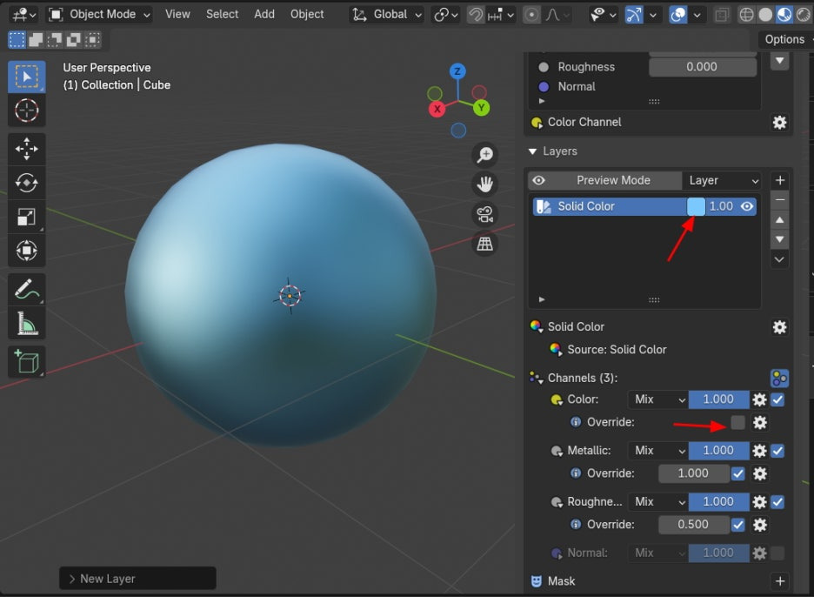The image size is (814, 597).
Task: Enable the Color Override checkbox
Action: (x=737, y=422)
